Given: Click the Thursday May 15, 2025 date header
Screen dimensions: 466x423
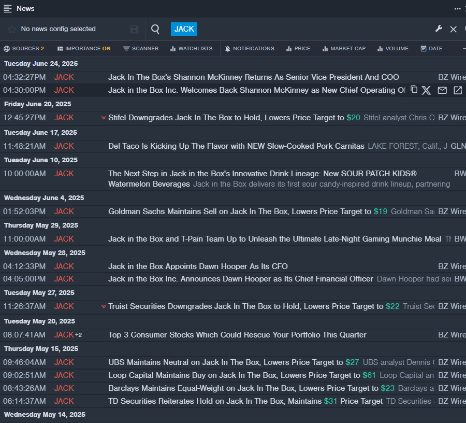Looking at the screenshot, I should (x=41, y=349).
